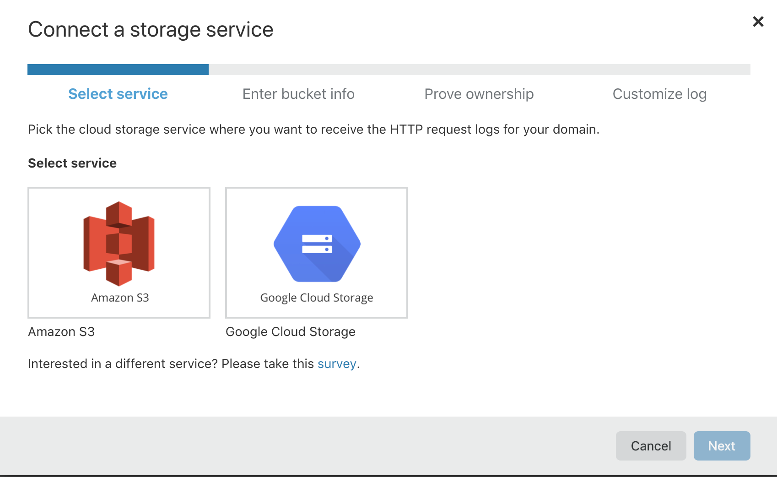Open the survey link
Image resolution: width=777 pixels, height=477 pixels.
[x=337, y=364]
